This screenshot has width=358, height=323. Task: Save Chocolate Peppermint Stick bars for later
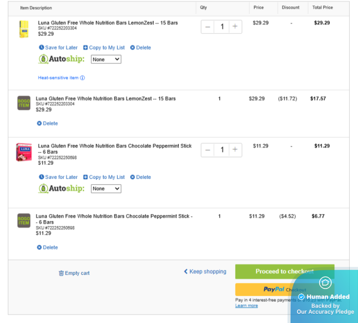coord(58,177)
